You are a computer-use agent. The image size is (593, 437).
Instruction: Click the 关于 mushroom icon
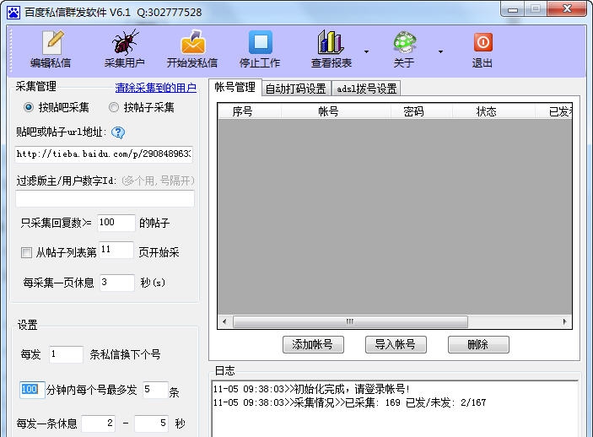[x=404, y=42]
